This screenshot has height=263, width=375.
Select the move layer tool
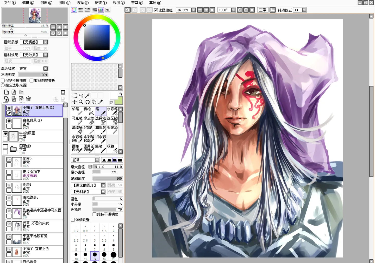tap(74, 102)
